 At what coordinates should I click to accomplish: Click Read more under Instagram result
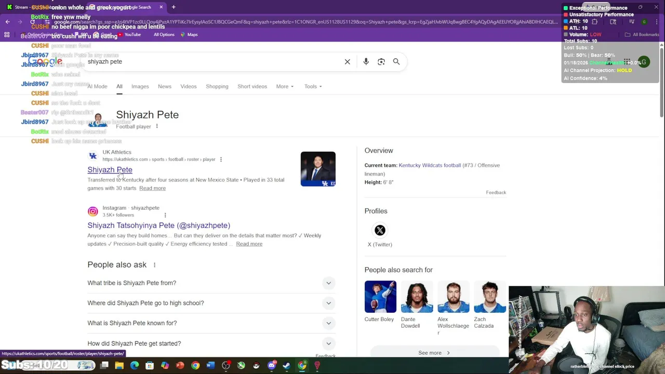coord(249,244)
